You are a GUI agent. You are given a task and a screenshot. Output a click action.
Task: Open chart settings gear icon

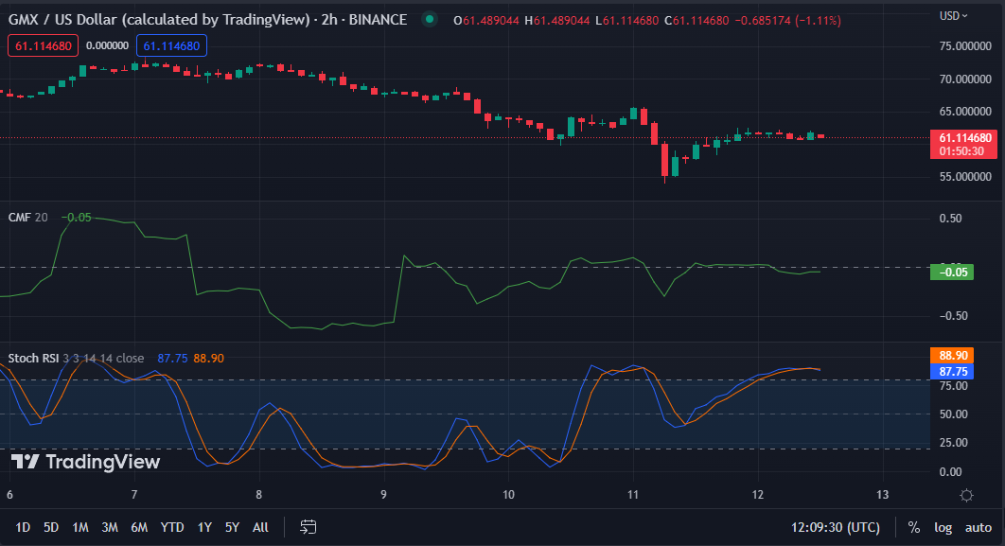[966, 495]
